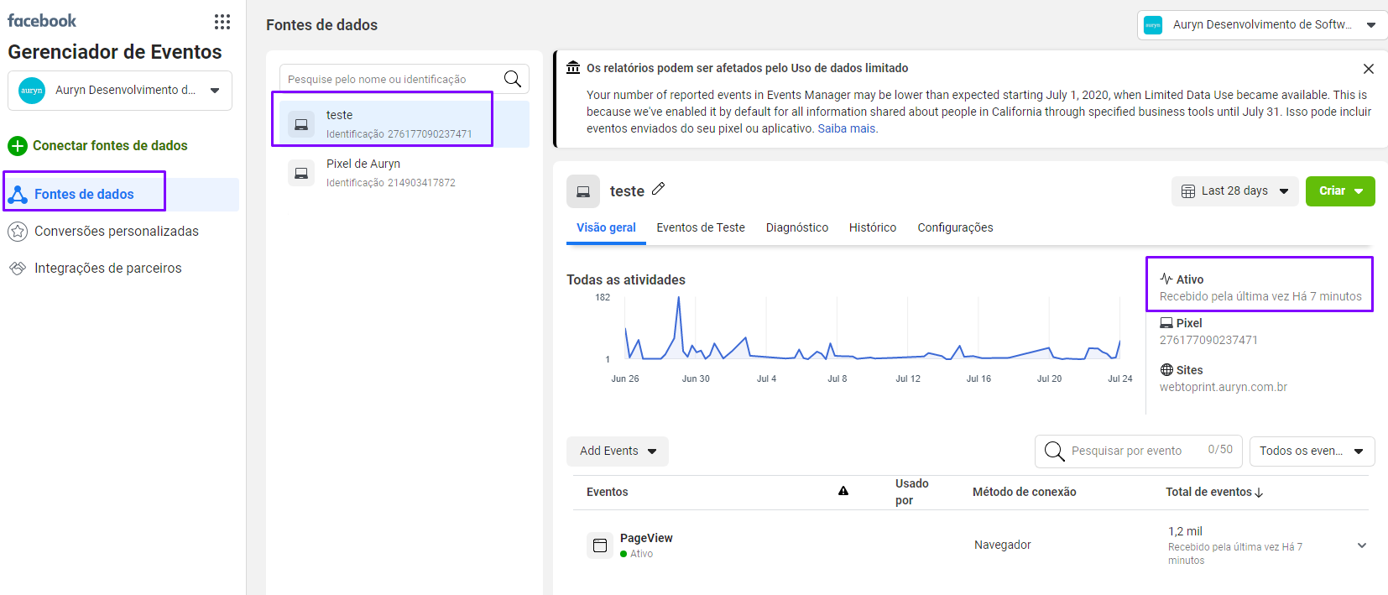Select Integrações de parceiros in sidebar
Image resolution: width=1388 pixels, height=595 pixels.
(x=108, y=269)
